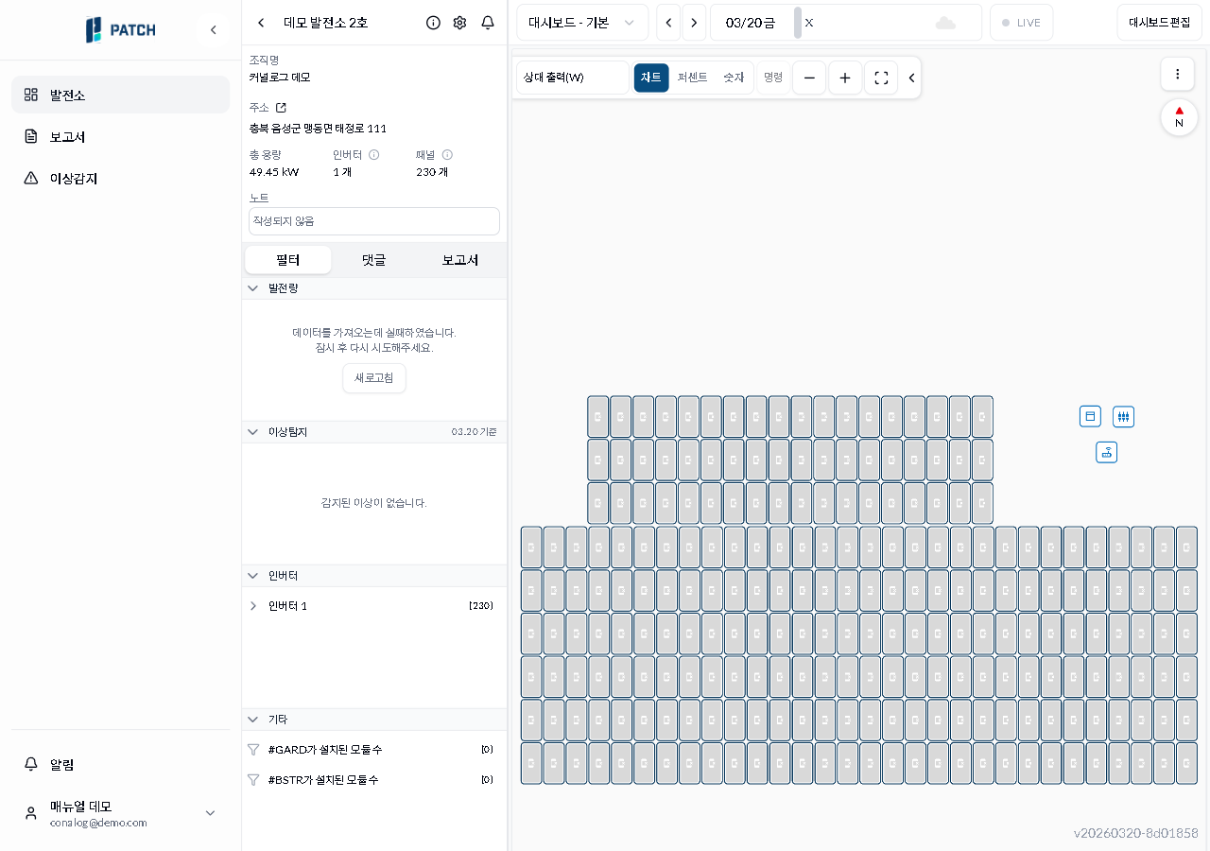Image resolution: width=1210 pixels, height=851 pixels.
Task: Click the compass N orientation icon
Action: point(1178,116)
